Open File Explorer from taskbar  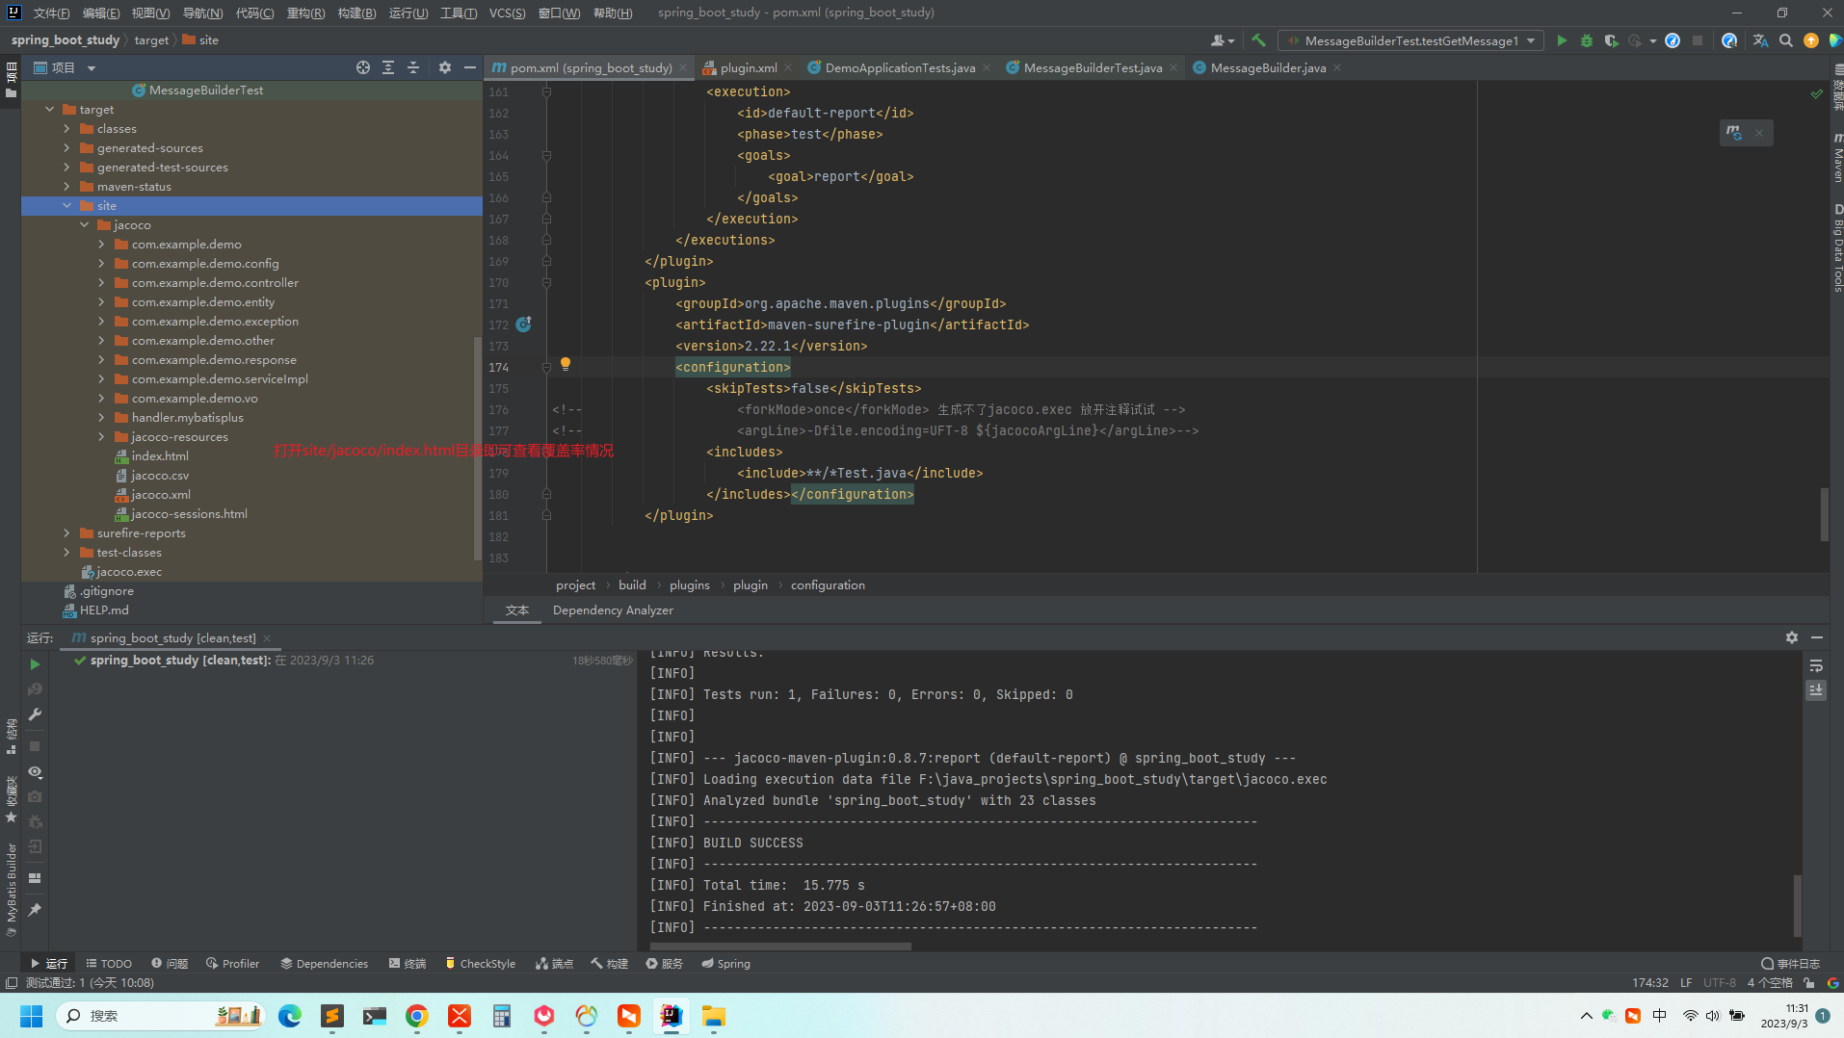(x=713, y=1016)
